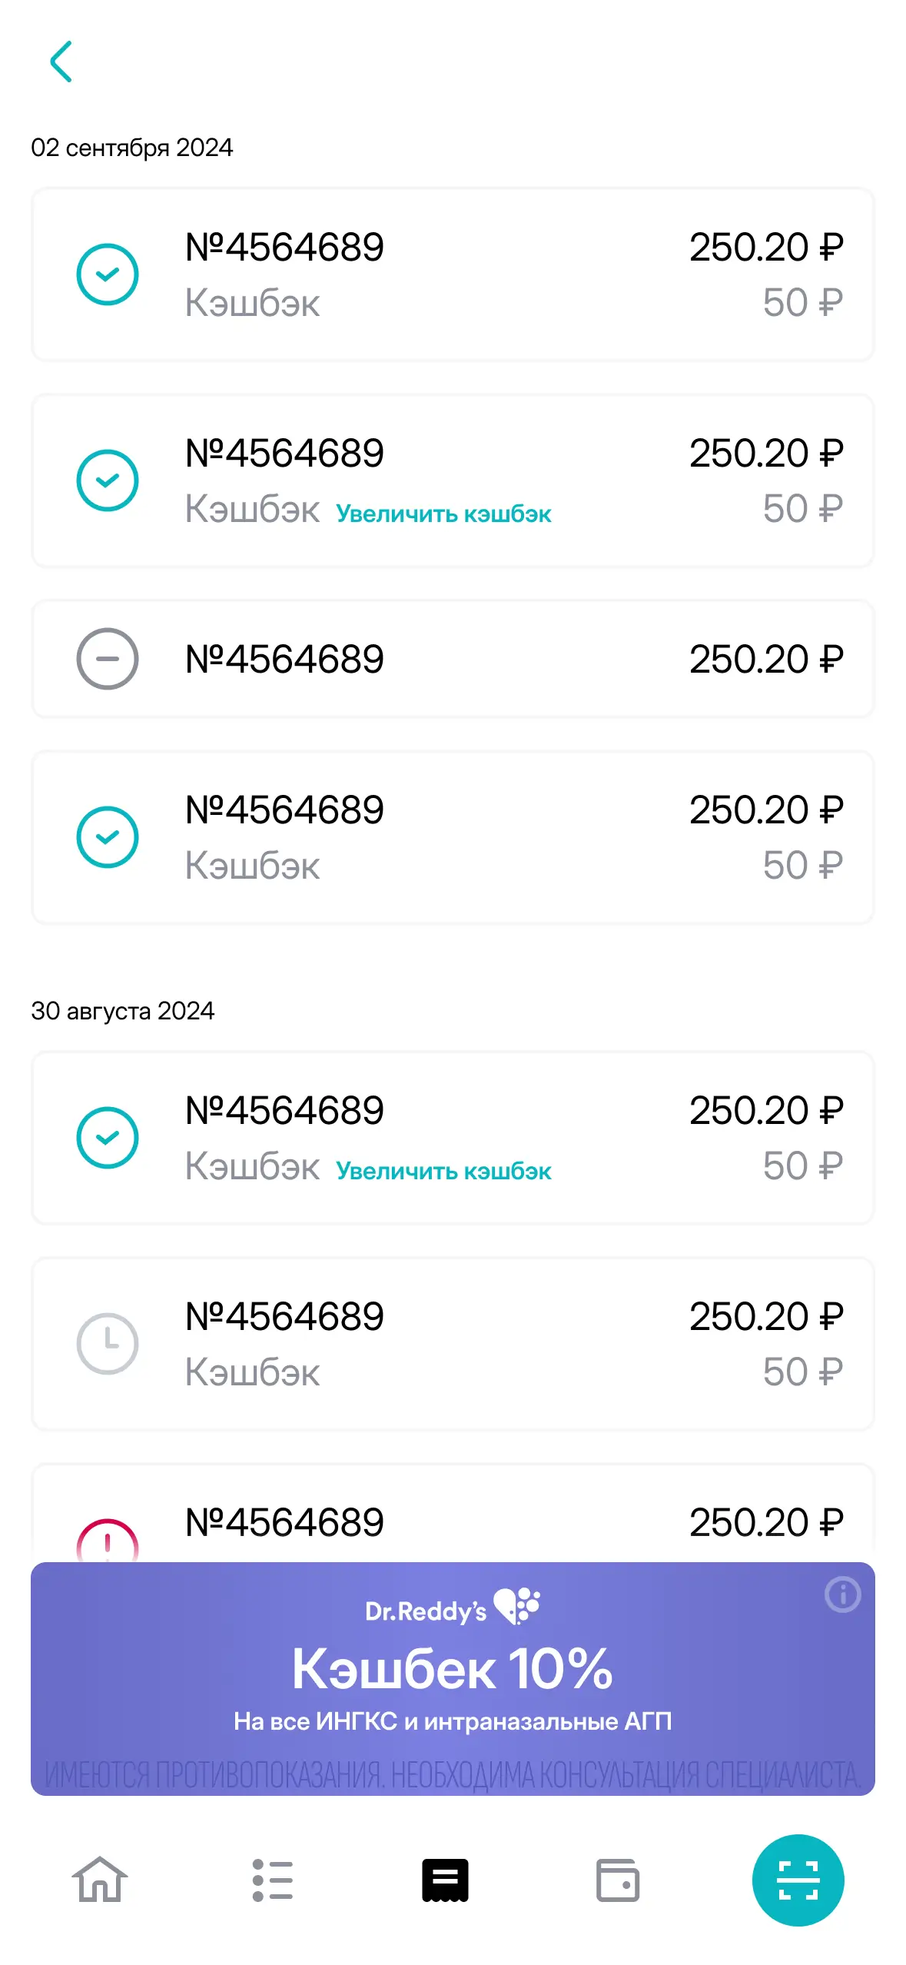Select the receipts tab icon

445,1880
